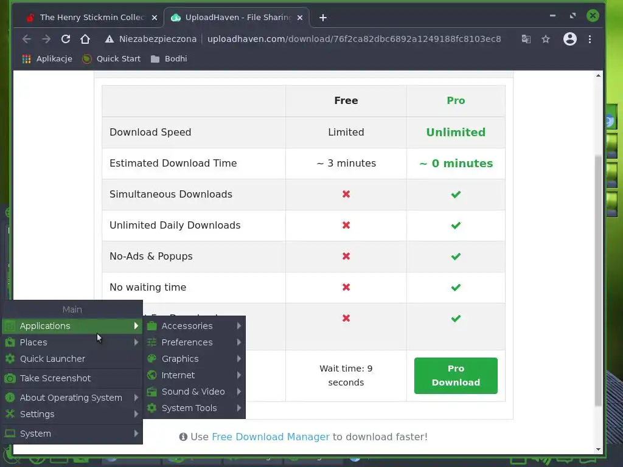Viewport: 623px width, 467px height.
Task: Open About Operating System menu entry
Action: (72, 398)
